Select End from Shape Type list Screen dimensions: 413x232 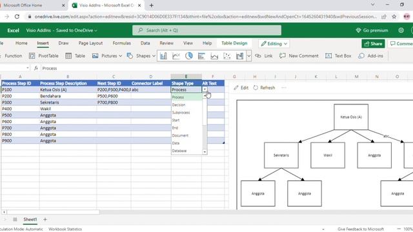coord(175,128)
